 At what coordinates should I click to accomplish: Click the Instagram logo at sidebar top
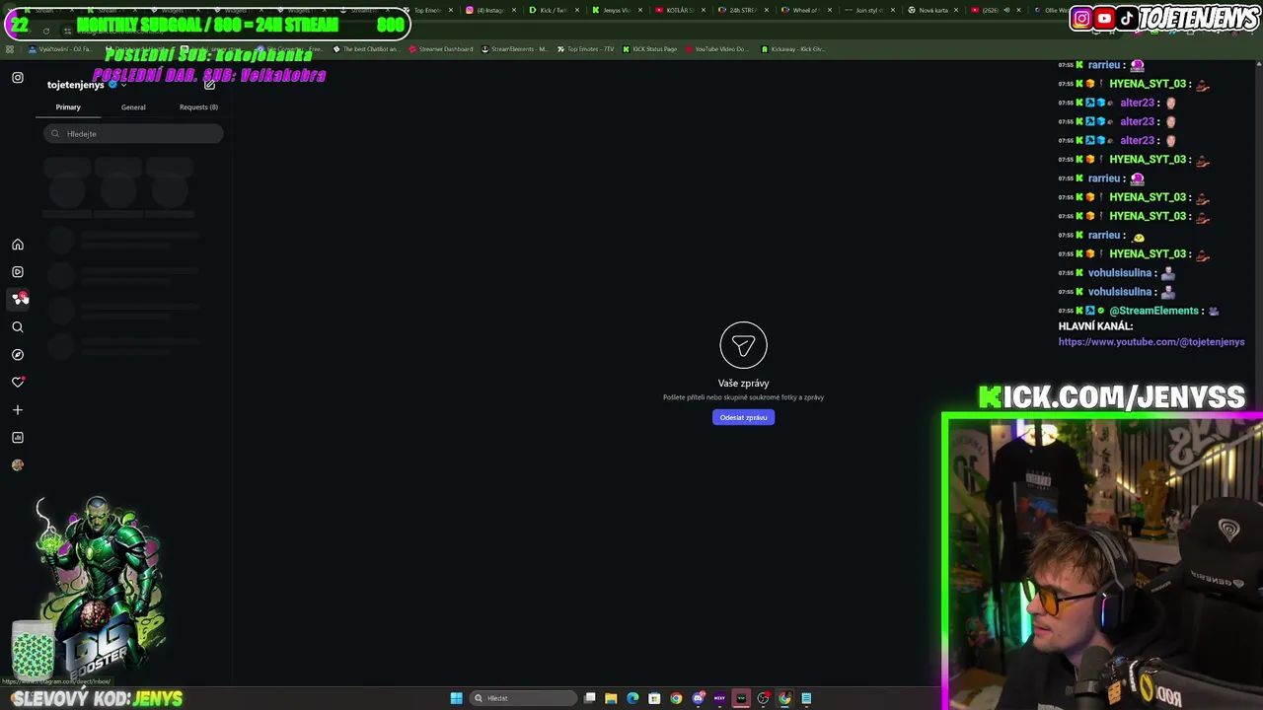(x=17, y=78)
